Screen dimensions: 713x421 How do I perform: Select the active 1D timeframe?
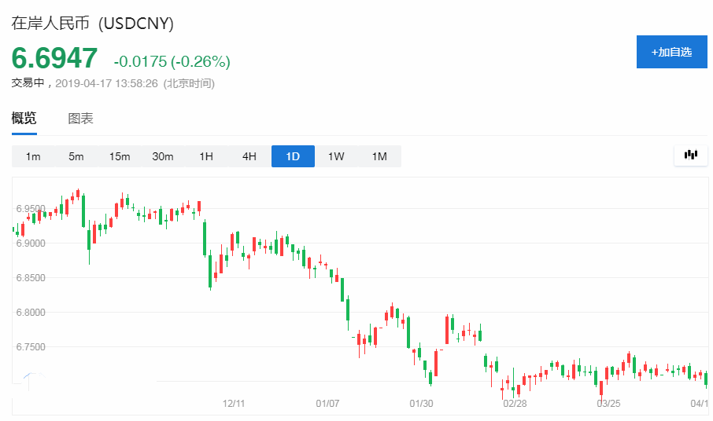click(293, 156)
